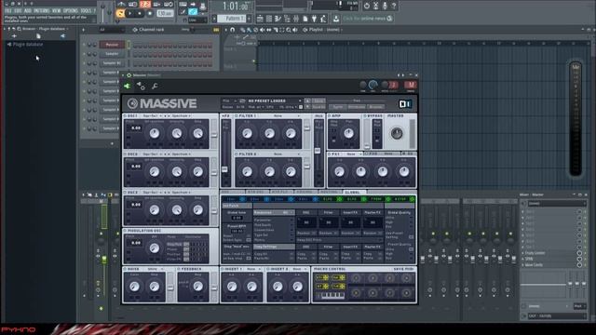This screenshot has width=596, height=335.
Task: Open OSC2 Spectrum mode dropdown
Action: pos(182,154)
